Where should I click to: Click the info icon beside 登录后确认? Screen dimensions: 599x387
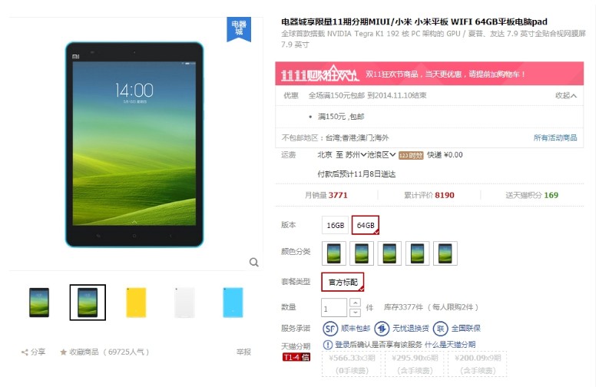click(x=327, y=345)
